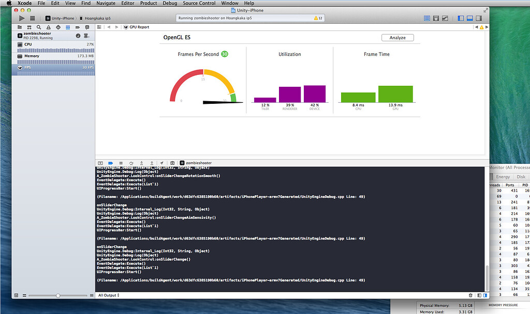Select the Breakpoint Navigator flag icon
Viewport: 530px width, 314px height.
point(78,27)
